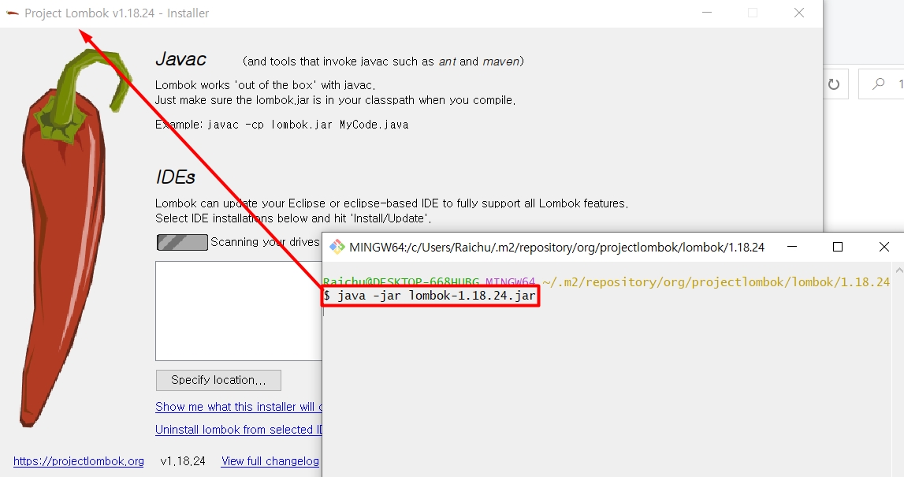Close the MINGW64 terminal window
Image resolution: width=904 pixels, height=477 pixels.
click(884, 247)
